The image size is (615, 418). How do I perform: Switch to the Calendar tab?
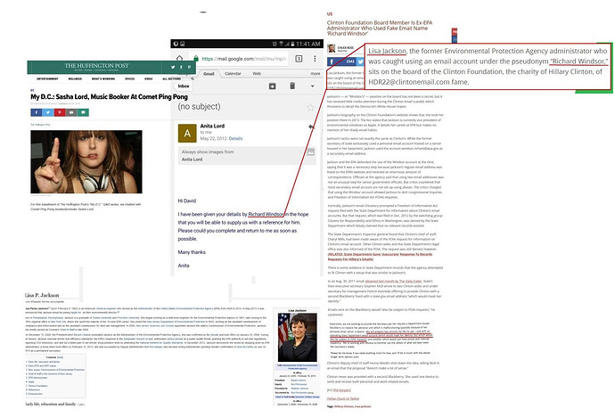point(234,74)
